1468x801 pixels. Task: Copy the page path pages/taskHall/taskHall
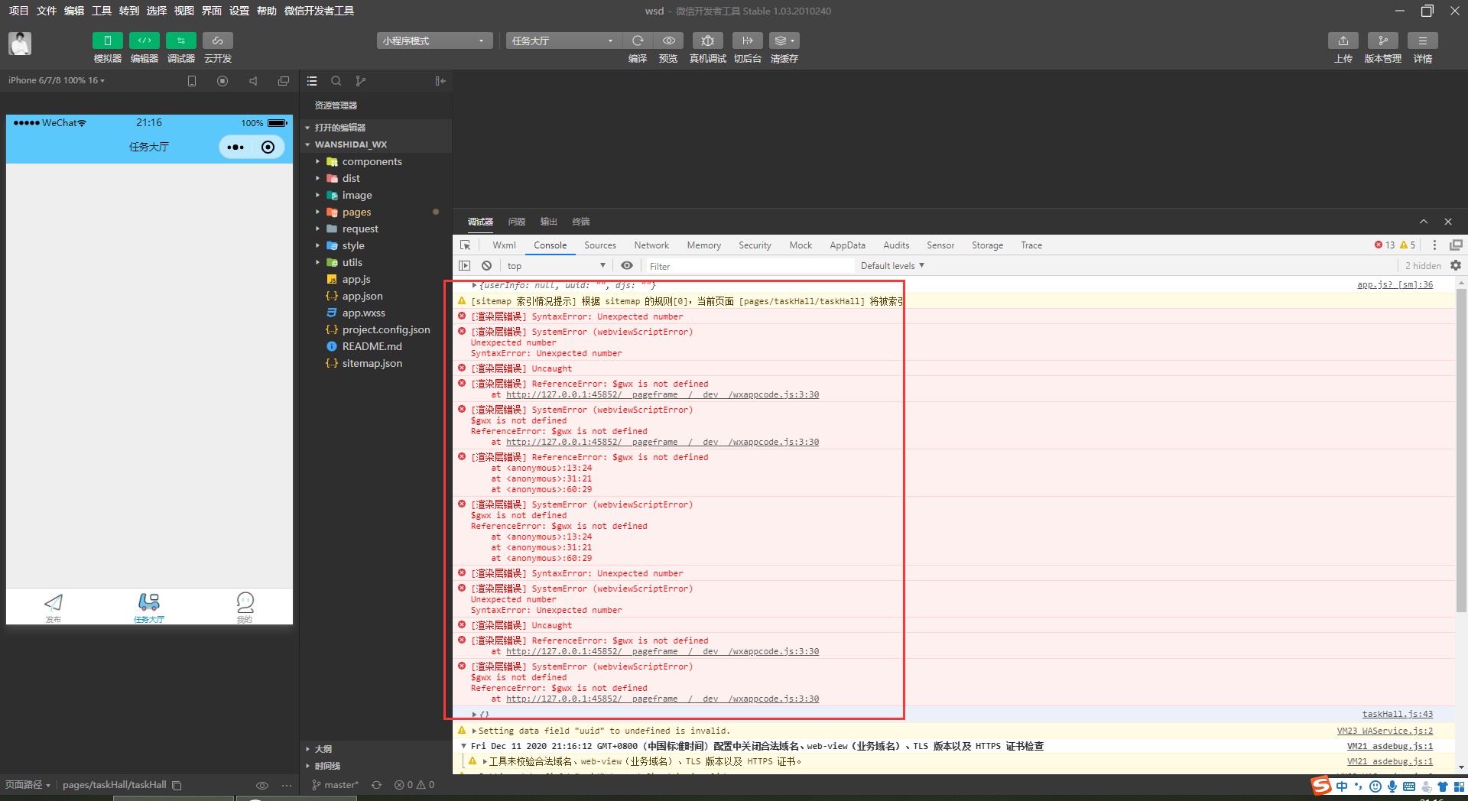click(177, 786)
